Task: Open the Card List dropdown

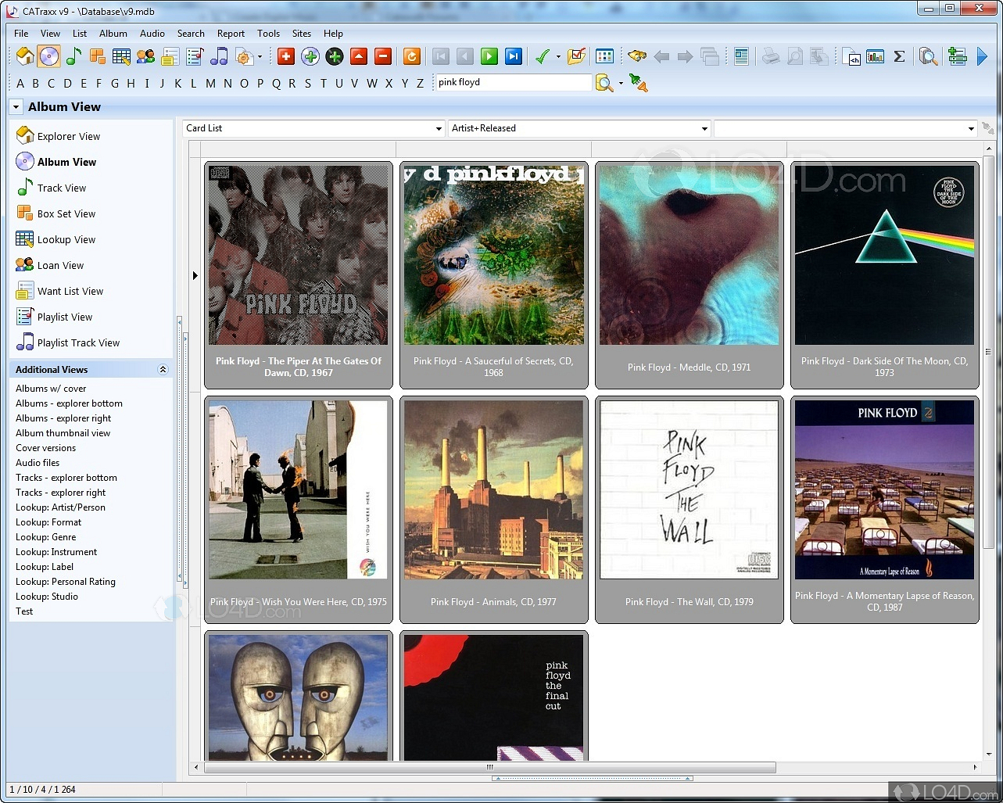Action: click(313, 128)
